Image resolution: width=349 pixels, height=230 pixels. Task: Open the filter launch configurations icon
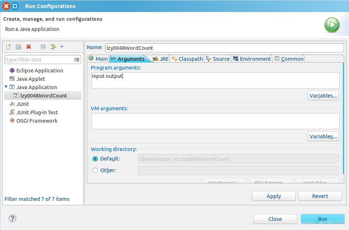point(53,47)
